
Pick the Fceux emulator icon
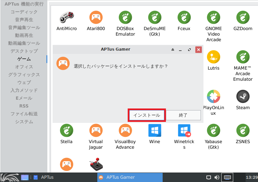point(184,17)
